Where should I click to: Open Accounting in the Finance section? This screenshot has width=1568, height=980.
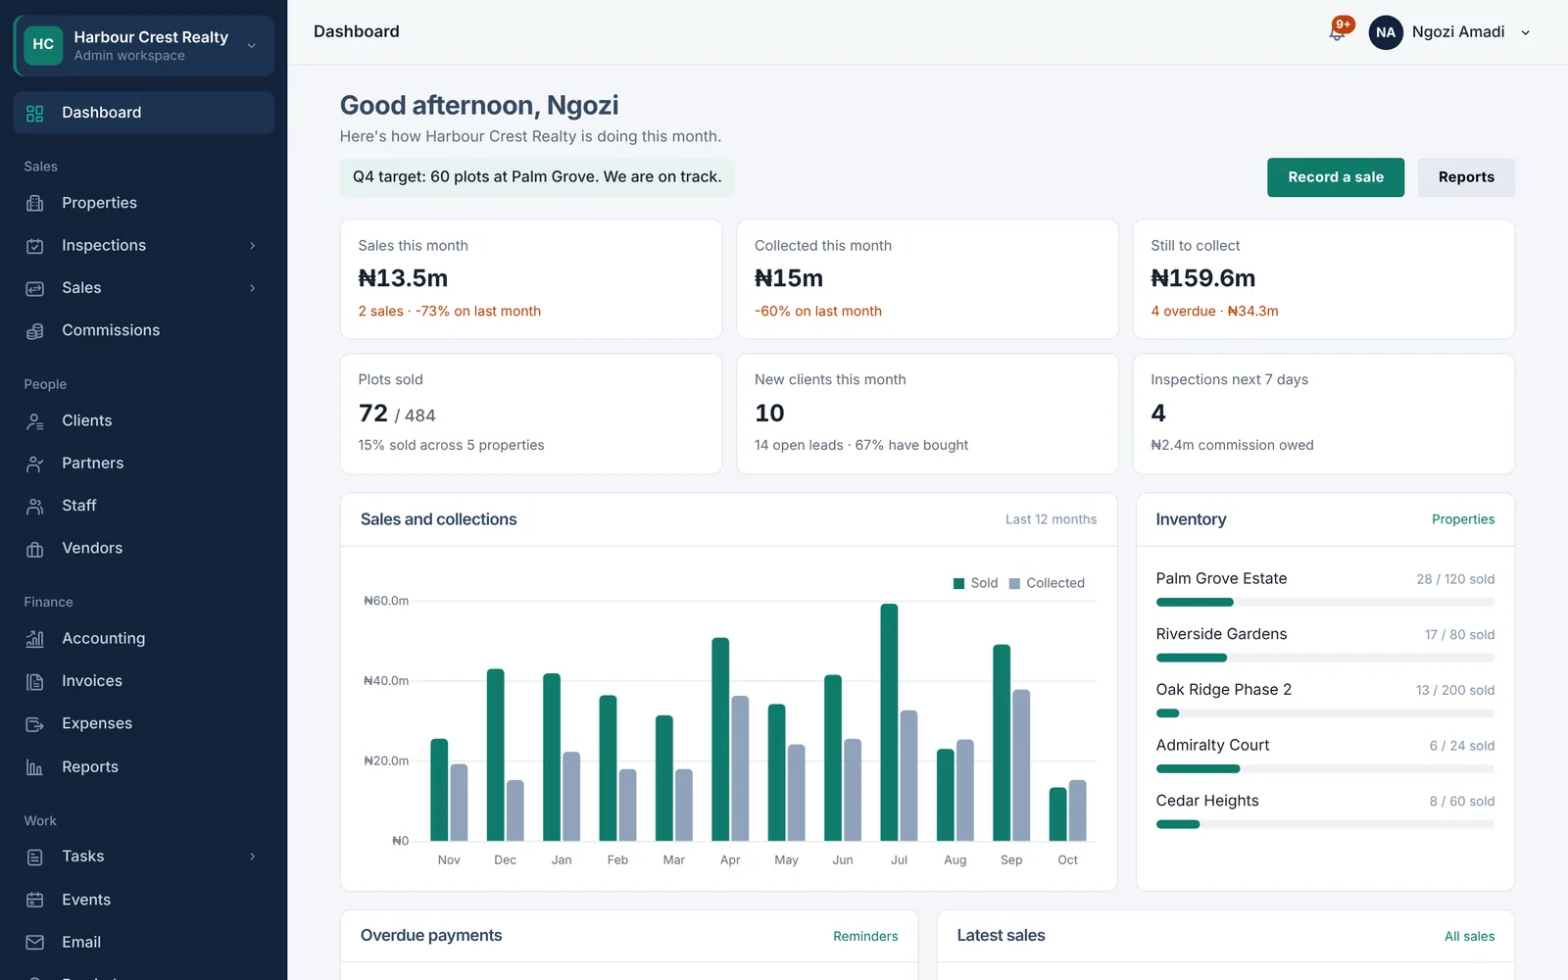tap(144, 638)
